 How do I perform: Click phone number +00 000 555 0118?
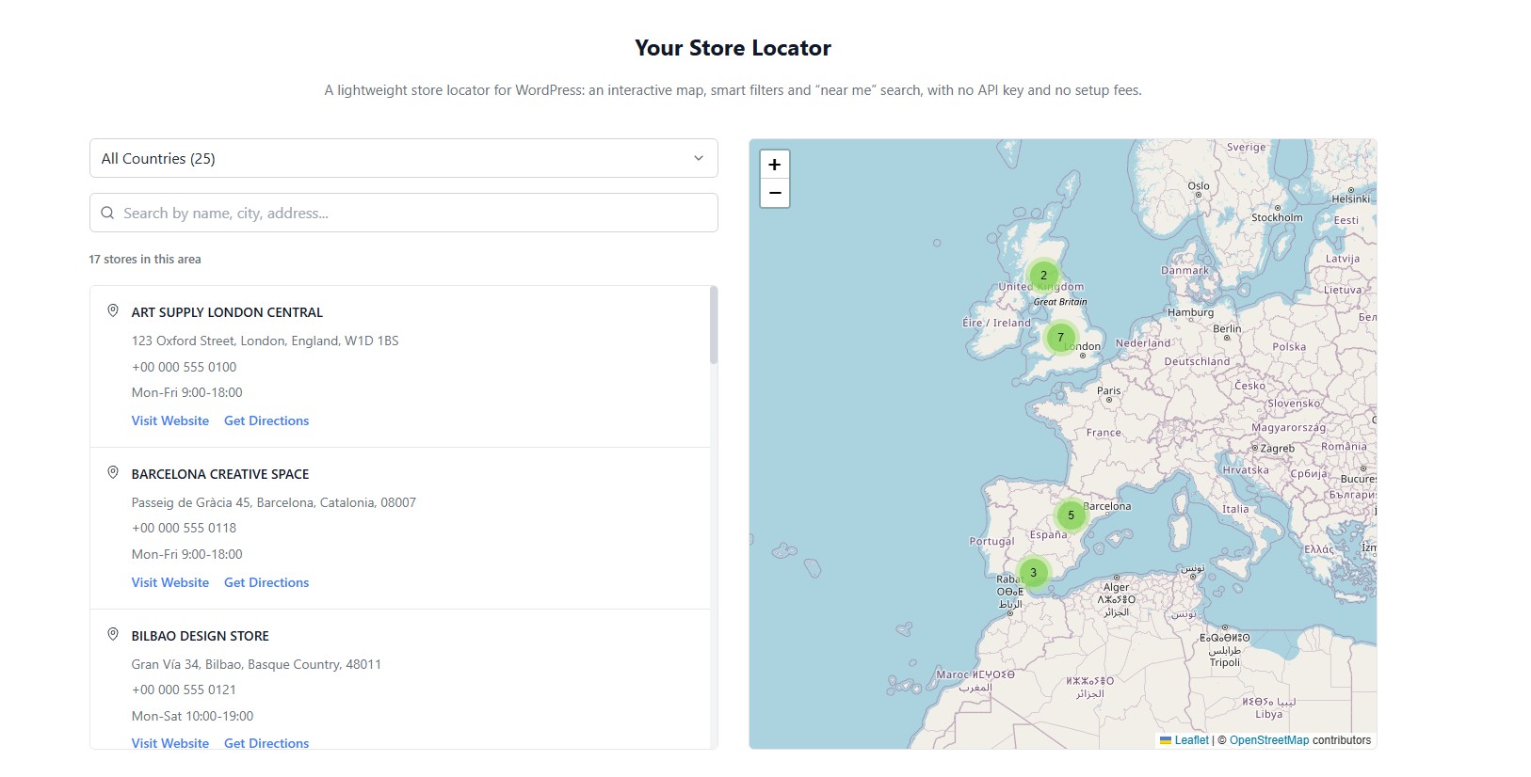(185, 528)
